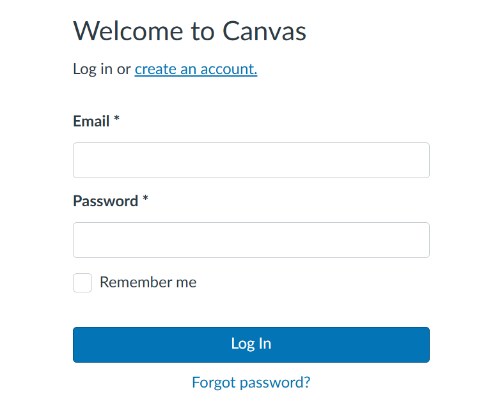
Task: Select the word 'create' in the link
Action: point(155,69)
